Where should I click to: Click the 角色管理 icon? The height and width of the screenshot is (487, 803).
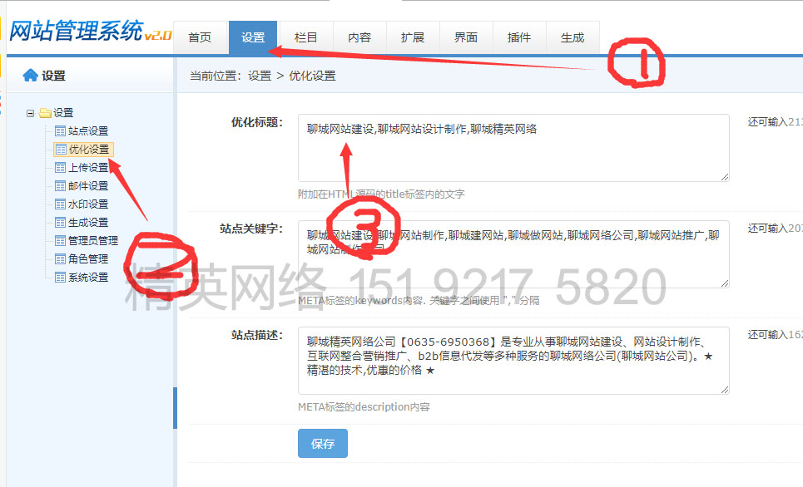[x=58, y=258]
